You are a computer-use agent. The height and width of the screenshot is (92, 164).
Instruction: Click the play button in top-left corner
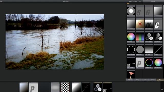pyautogui.click(x=2, y=1)
